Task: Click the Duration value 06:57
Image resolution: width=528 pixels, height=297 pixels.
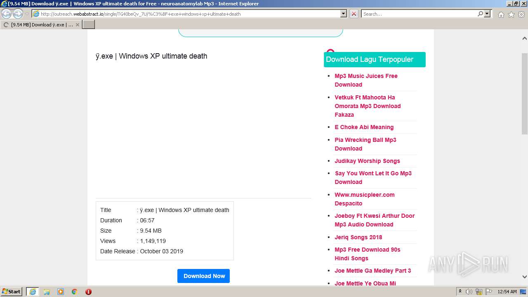Action: (147, 220)
